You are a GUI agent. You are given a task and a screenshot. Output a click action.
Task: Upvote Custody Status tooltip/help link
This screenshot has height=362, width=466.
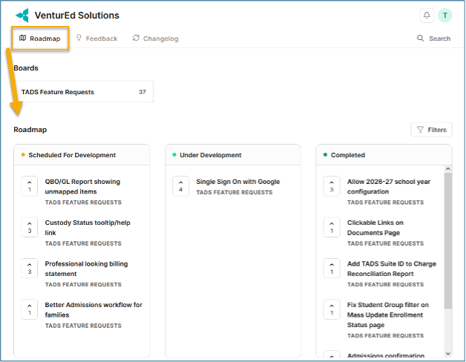pyautogui.click(x=30, y=227)
